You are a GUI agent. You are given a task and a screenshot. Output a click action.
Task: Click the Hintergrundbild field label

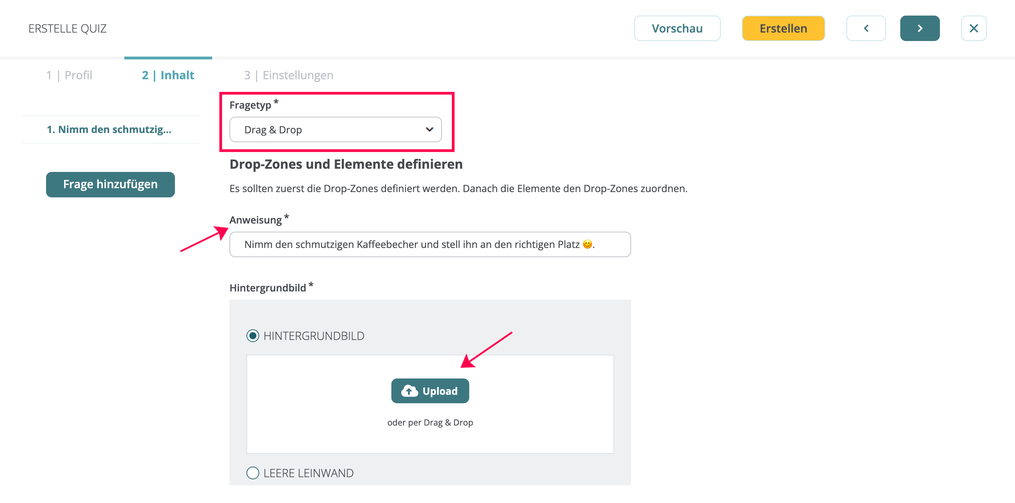[x=271, y=287]
